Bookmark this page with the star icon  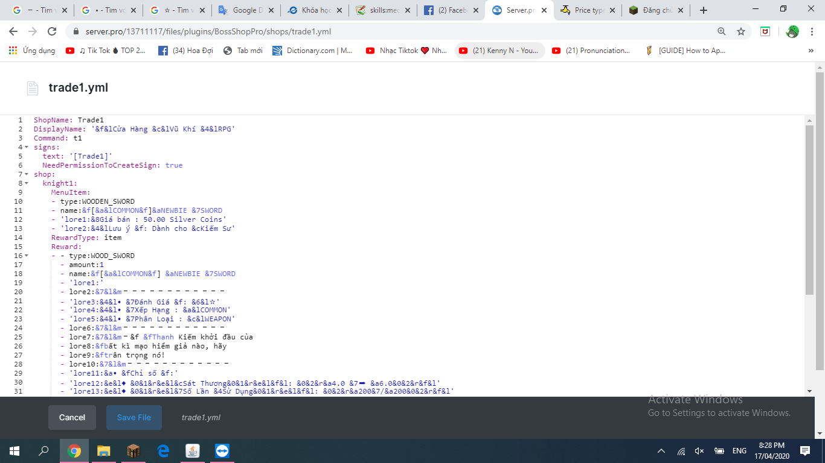click(x=741, y=31)
